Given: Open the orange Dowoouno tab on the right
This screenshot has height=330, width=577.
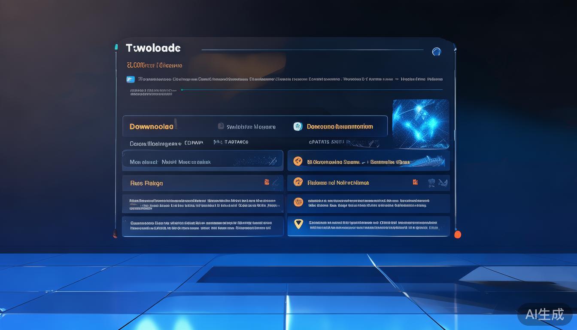Looking at the screenshot, I should click(x=340, y=126).
